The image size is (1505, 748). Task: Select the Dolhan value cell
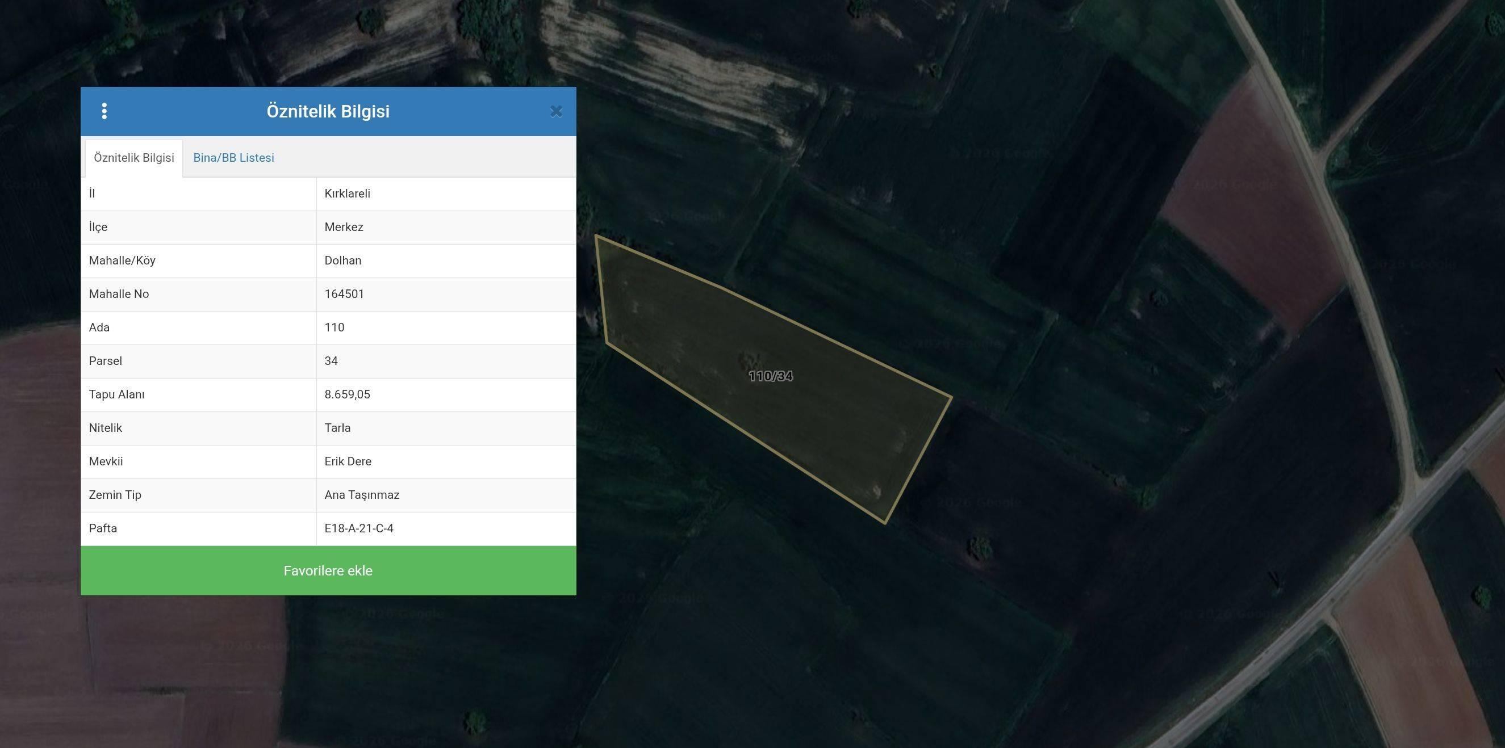pyautogui.click(x=446, y=260)
